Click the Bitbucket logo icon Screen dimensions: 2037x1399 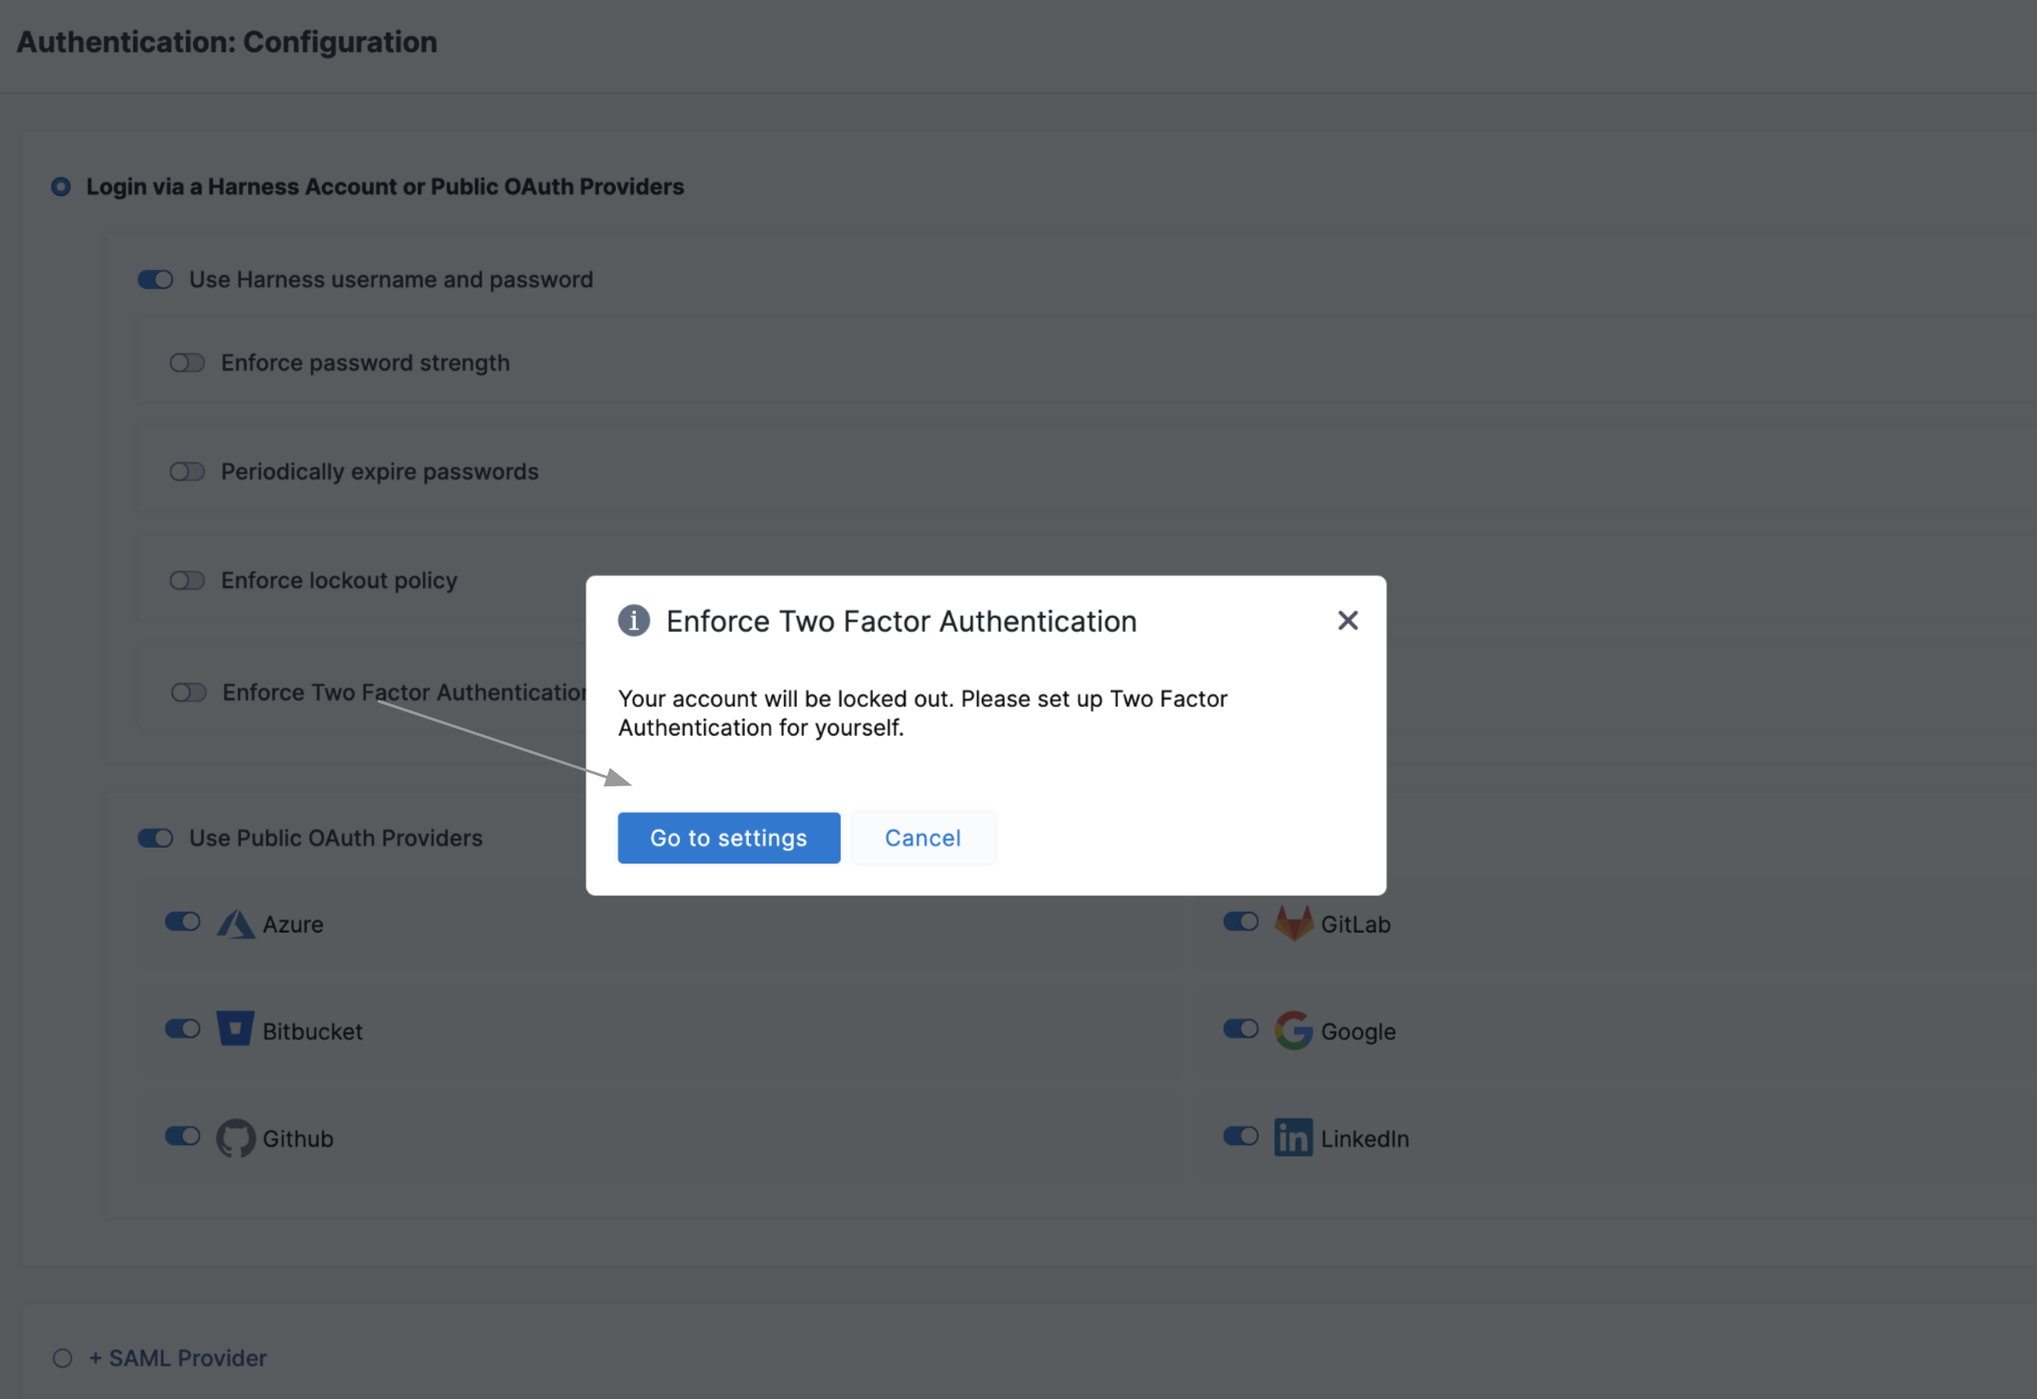235,1029
